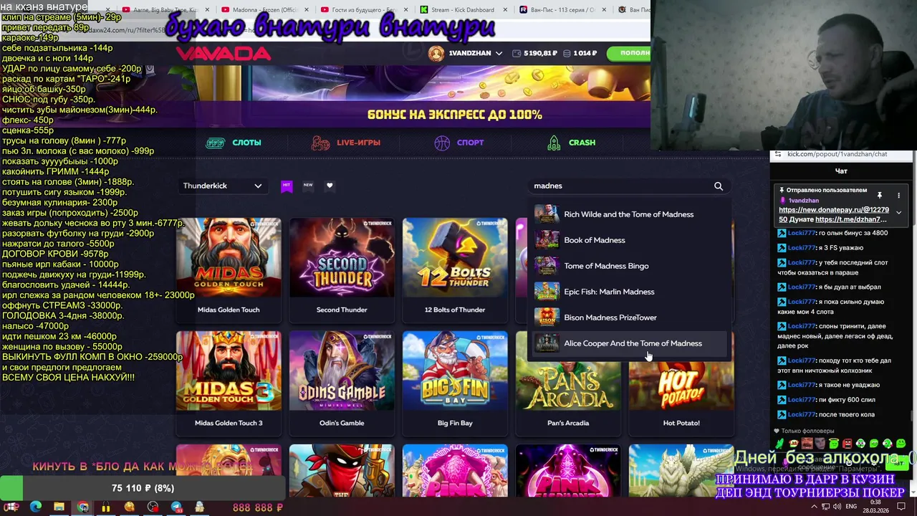The width and height of the screenshot is (917, 516).
Task: Click Locki777 username in 'после твоего кола' message
Action: click(x=801, y=415)
